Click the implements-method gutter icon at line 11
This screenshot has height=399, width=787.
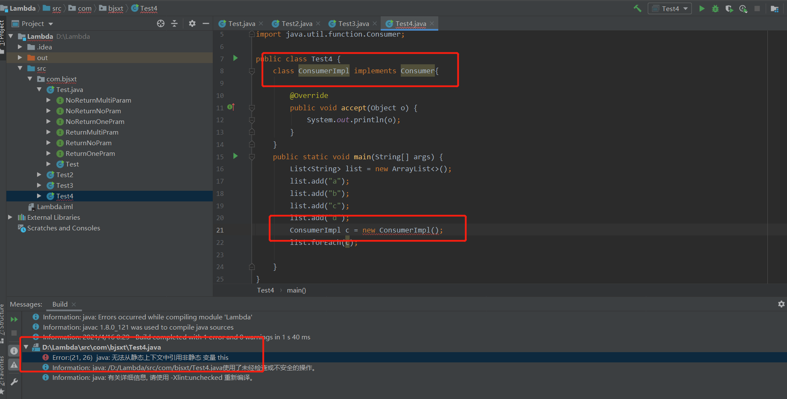[231, 107]
